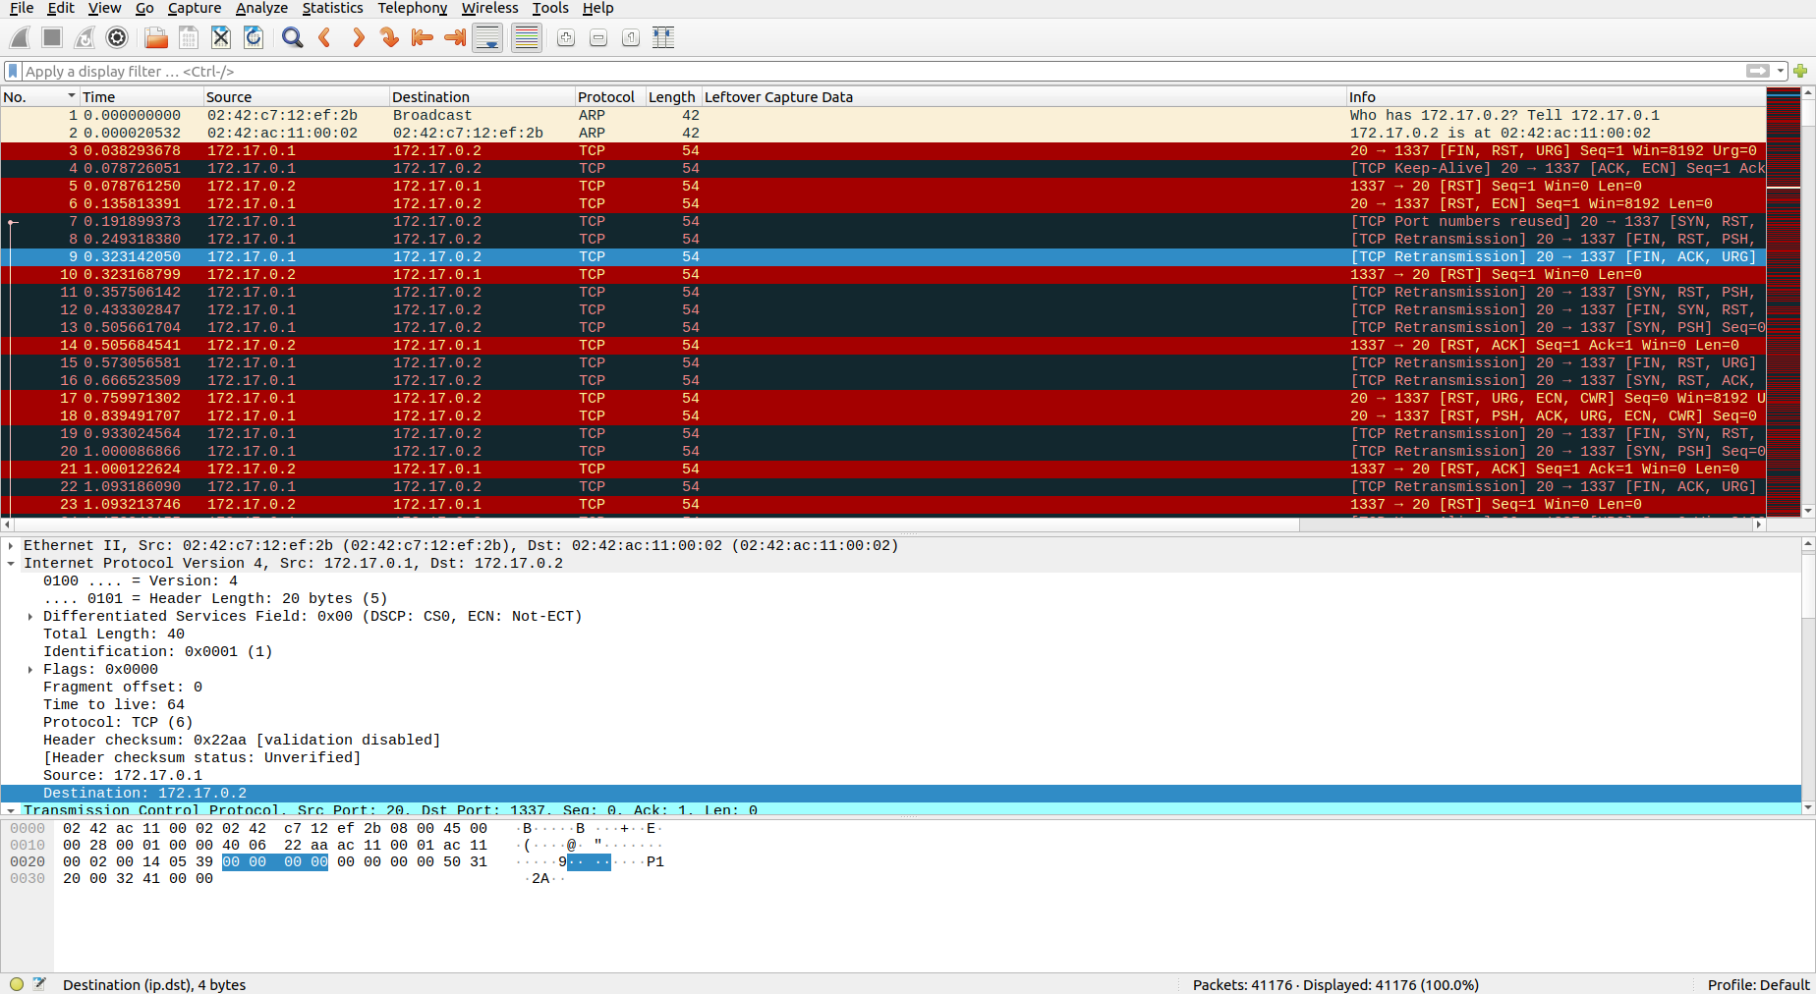Sort by the Info column header
Viewport: 1816px width, 994px height.
[1556, 96]
